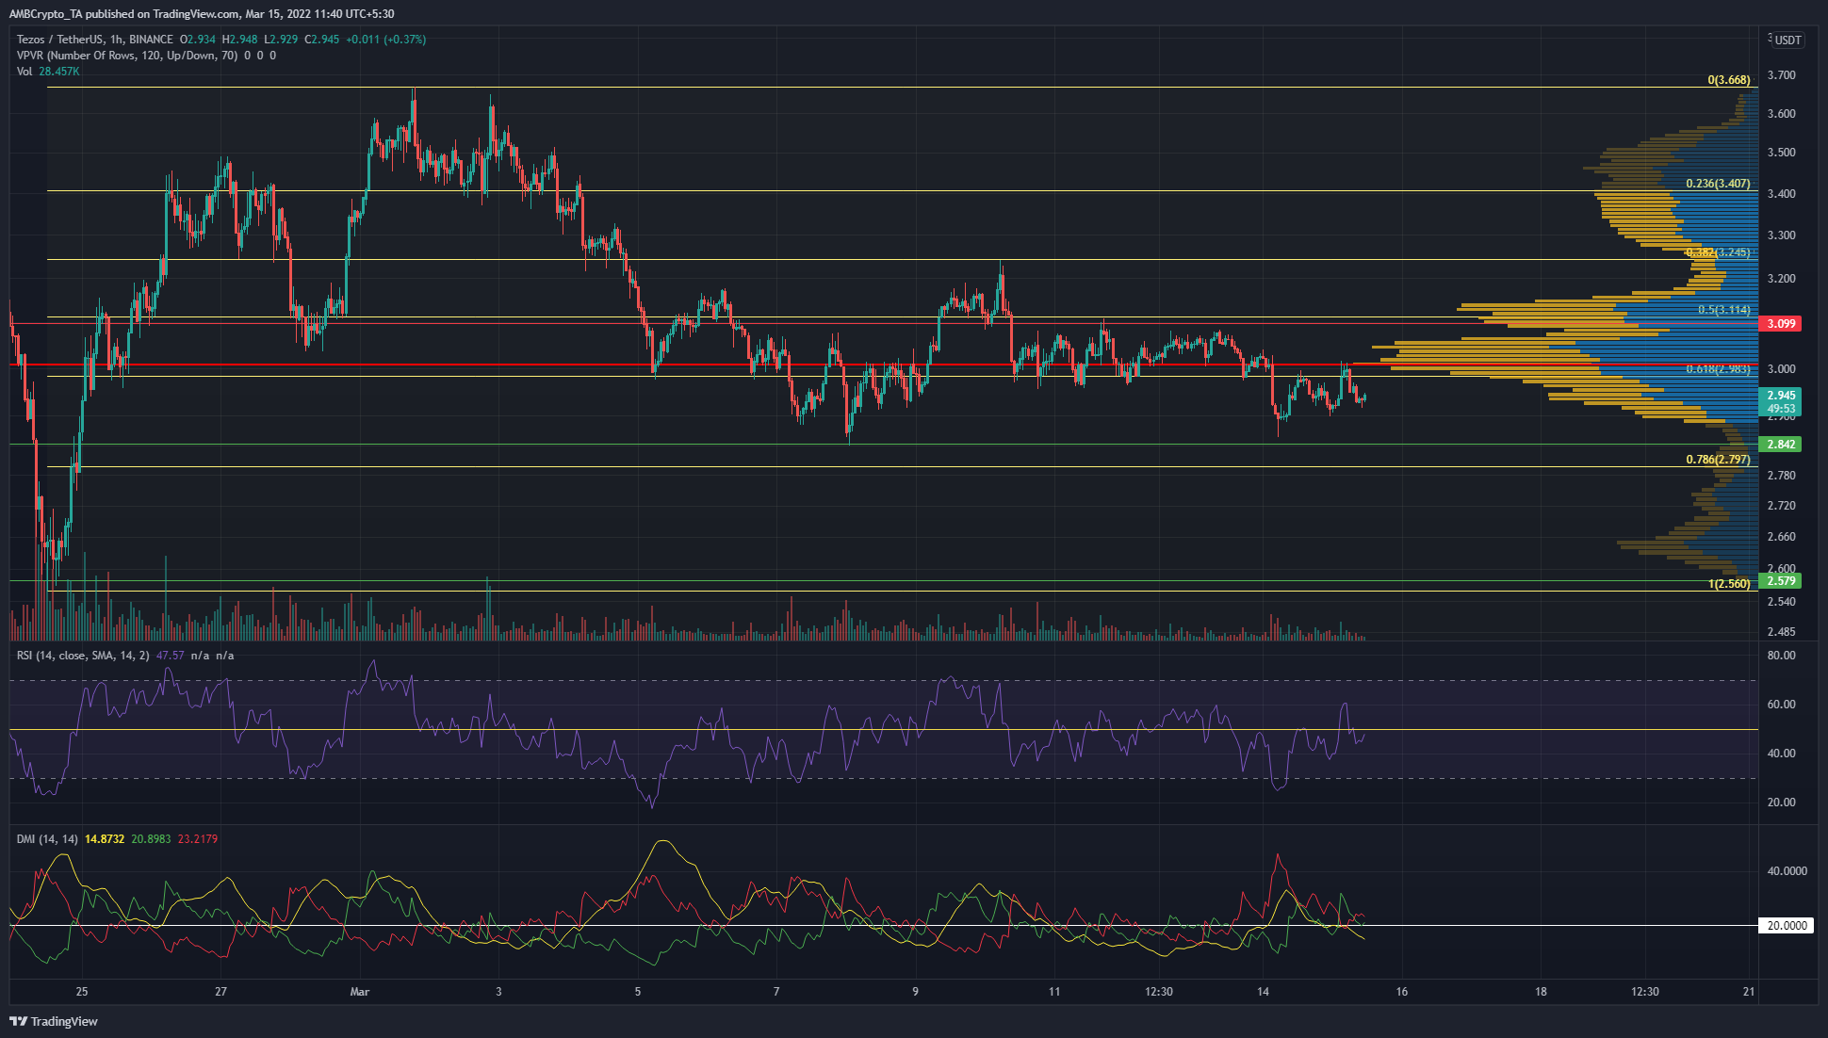Open the USDT currency selector
Screen dimensions: 1828x1038
(1787, 40)
